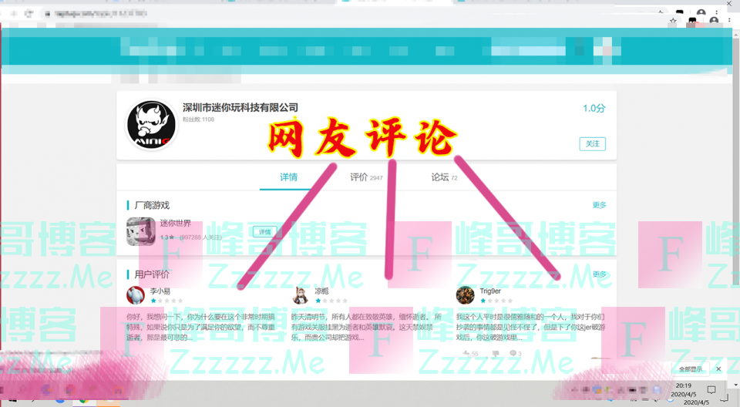Click 凉栀 user avatar
Screen dimensions: 740x407
[x=300, y=295]
